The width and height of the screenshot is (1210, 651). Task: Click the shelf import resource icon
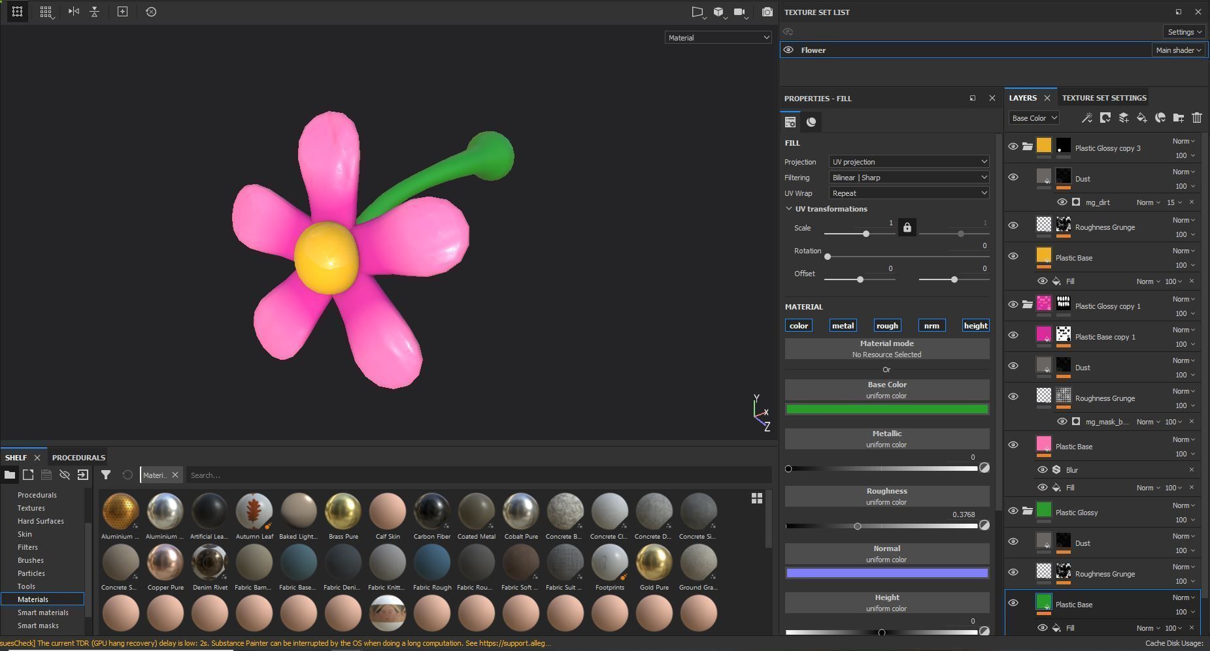(83, 475)
